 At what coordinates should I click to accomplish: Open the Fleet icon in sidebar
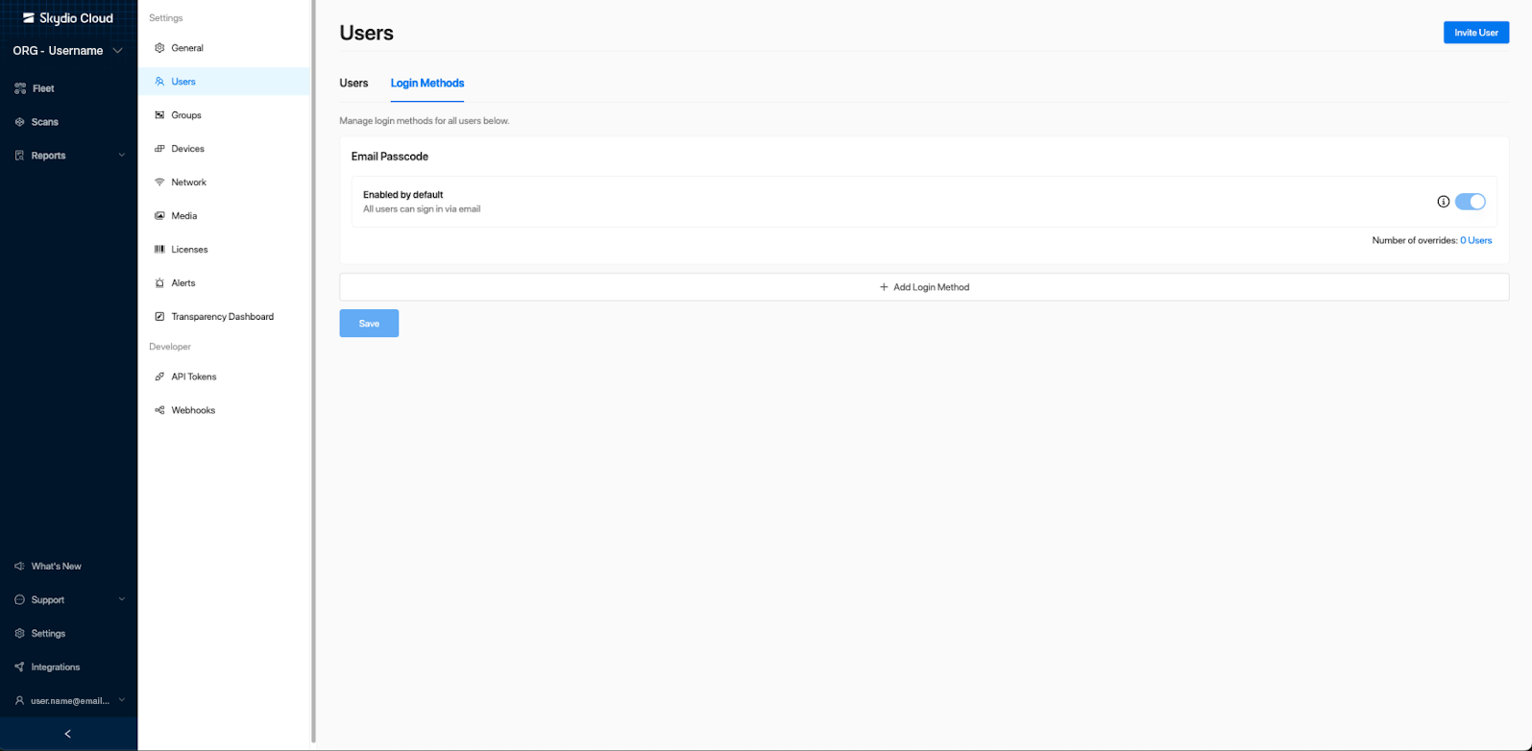point(20,88)
